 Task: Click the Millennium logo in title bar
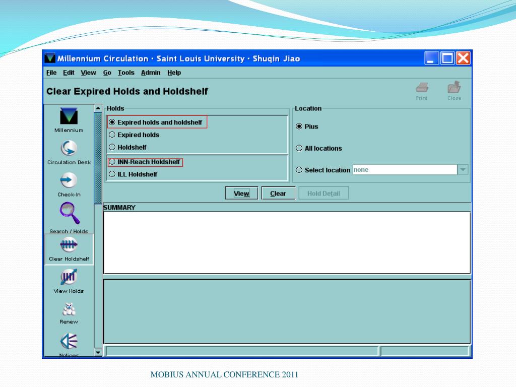pyautogui.click(x=50, y=58)
